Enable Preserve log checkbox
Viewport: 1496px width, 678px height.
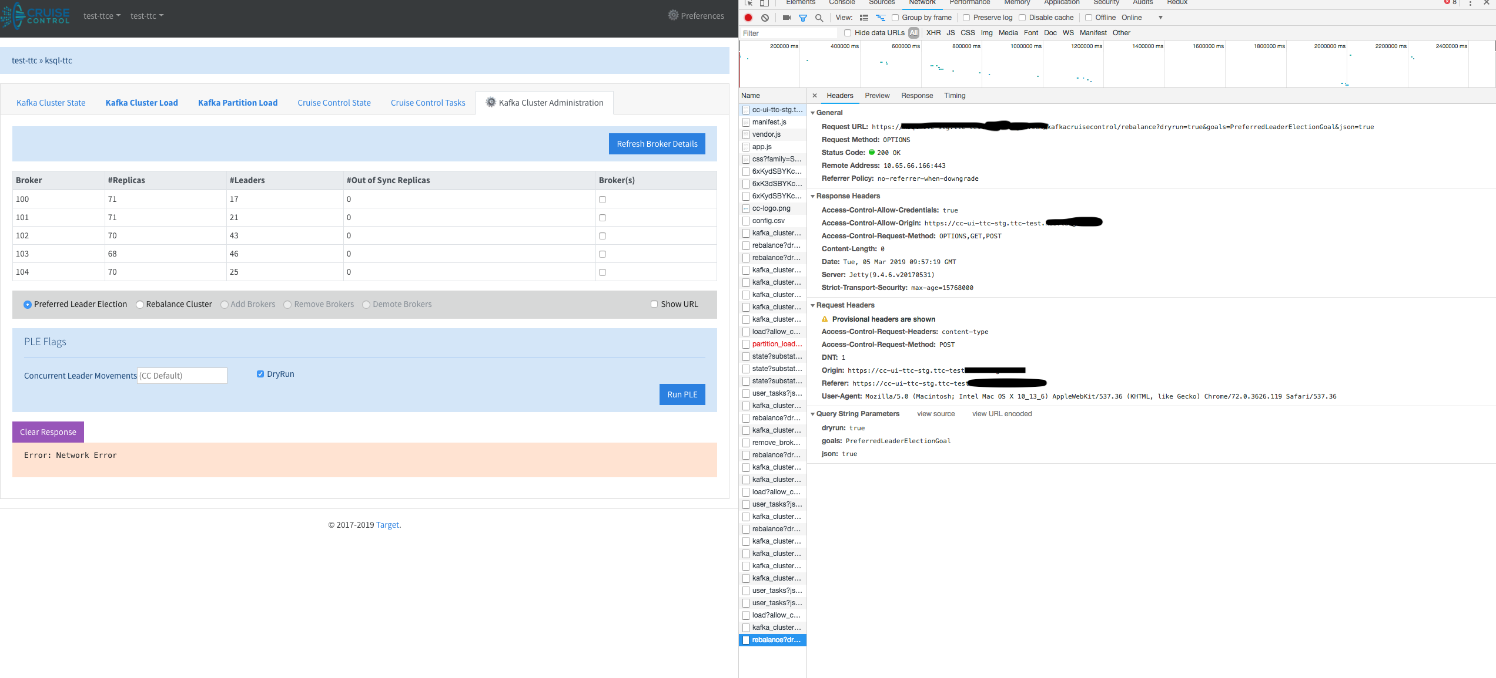pyautogui.click(x=966, y=18)
